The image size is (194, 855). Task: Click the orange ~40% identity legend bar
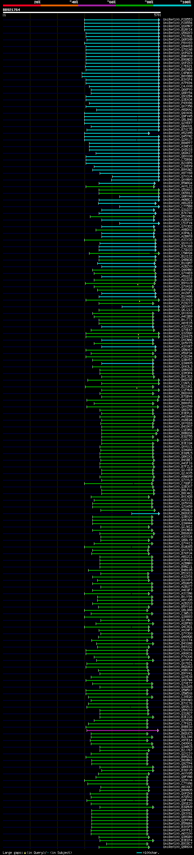coord(59,5)
